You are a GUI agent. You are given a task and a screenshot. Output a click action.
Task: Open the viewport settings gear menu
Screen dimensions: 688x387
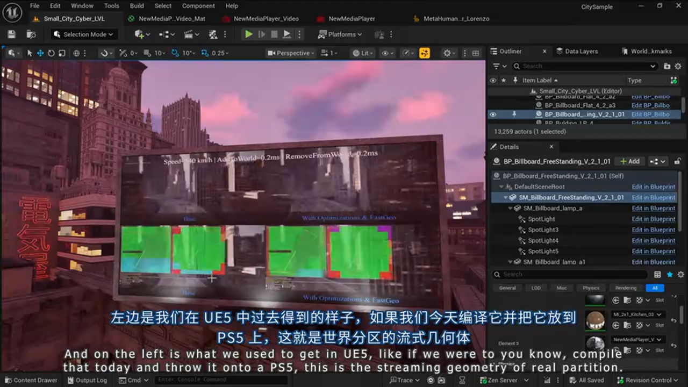coord(448,53)
